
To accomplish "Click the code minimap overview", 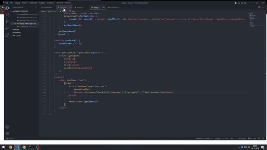I will 255,20.
